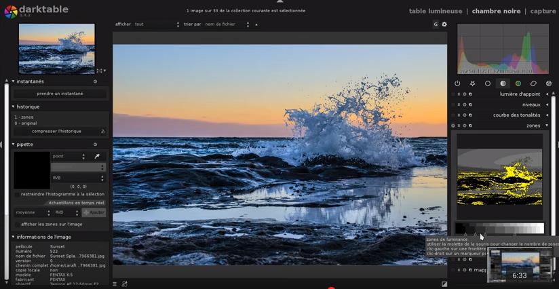Show colour modules group (green circle icon)
The width and height of the screenshot is (559, 289).
(518, 83)
